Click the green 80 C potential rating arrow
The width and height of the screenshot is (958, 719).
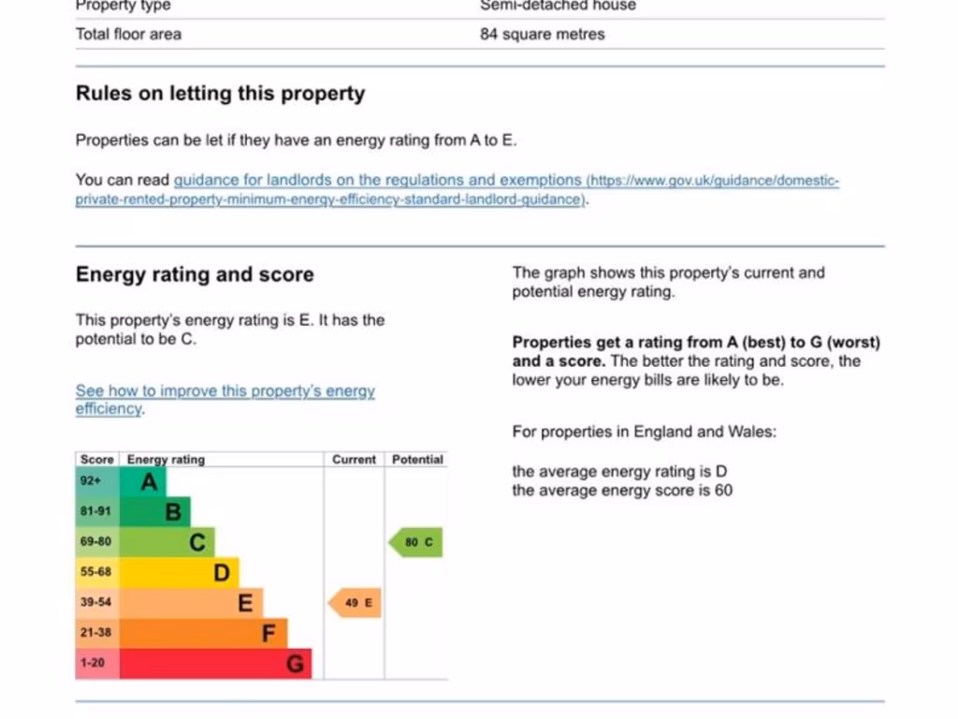(416, 542)
